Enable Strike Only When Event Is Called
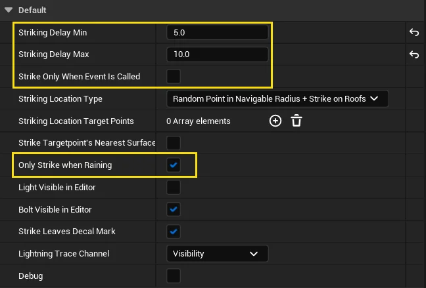 174,76
